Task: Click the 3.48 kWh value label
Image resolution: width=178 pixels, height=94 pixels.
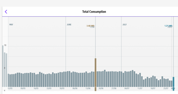Action: [91, 26]
